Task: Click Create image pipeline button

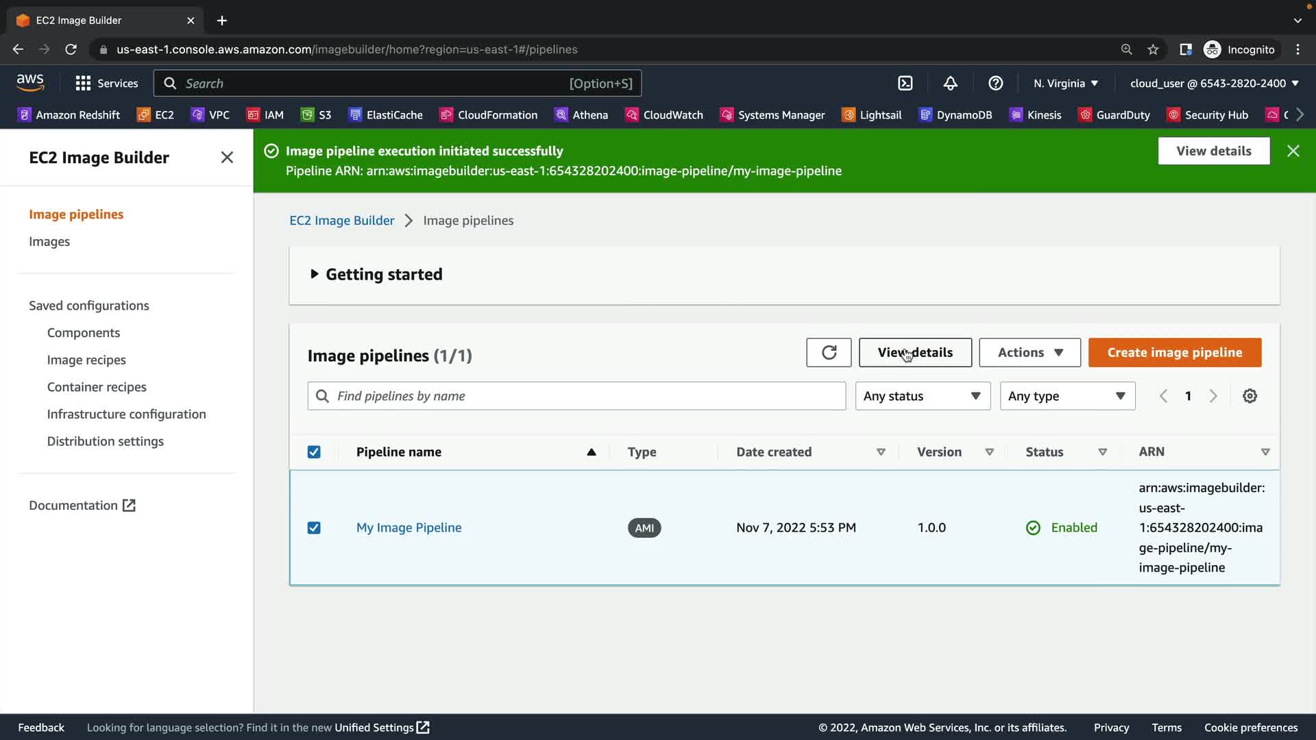Action: pos(1174,352)
